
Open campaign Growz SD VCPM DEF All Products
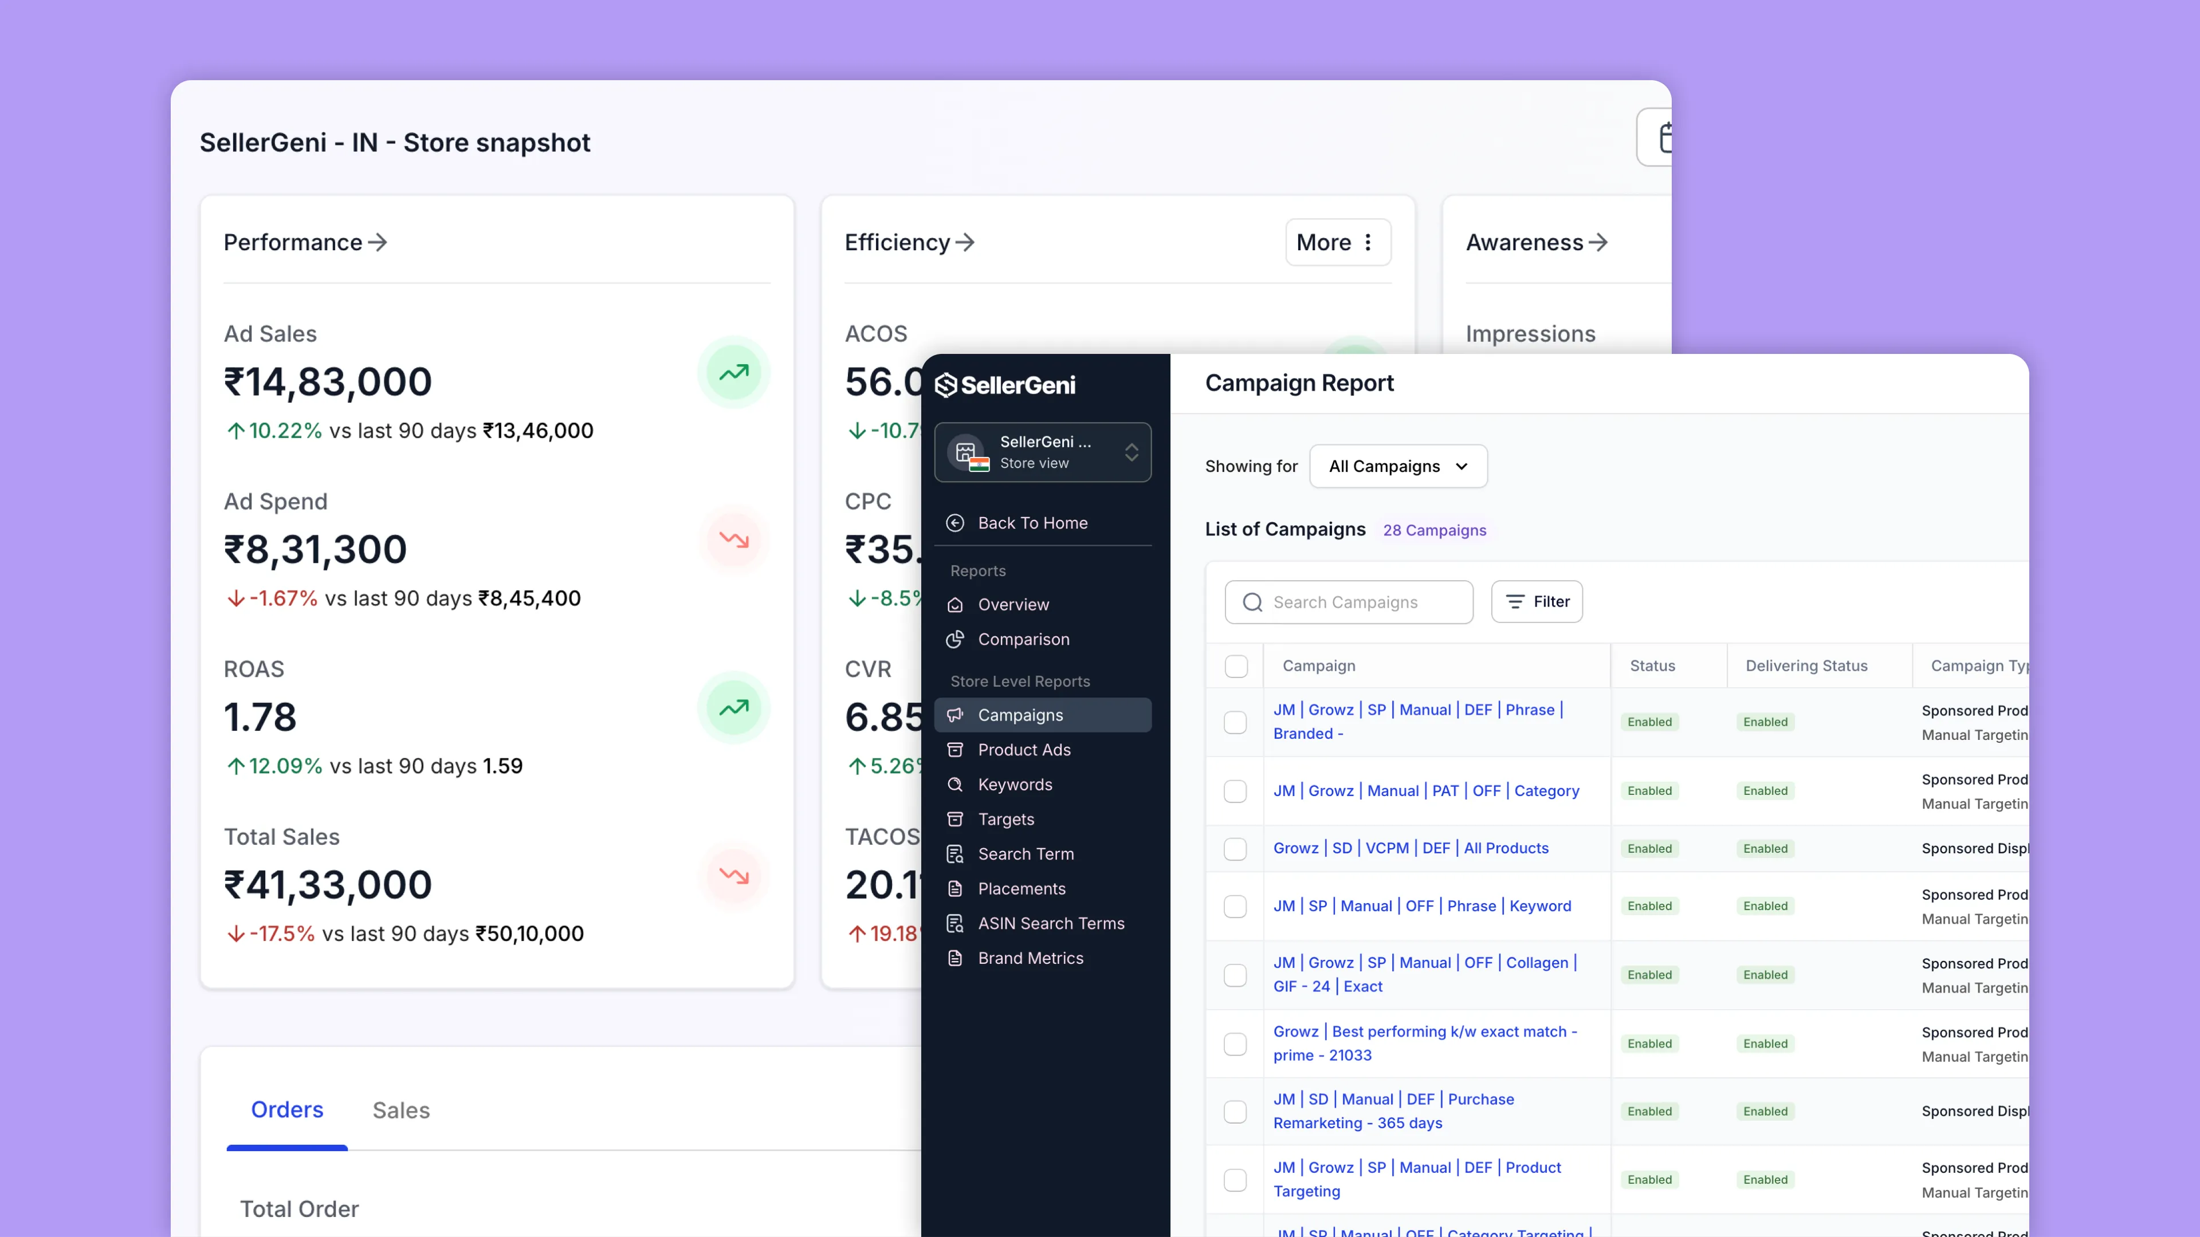pyautogui.click(x=1411, y=849)
